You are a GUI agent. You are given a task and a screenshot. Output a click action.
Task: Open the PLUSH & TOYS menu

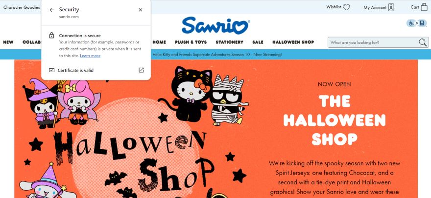click(191, 42)
